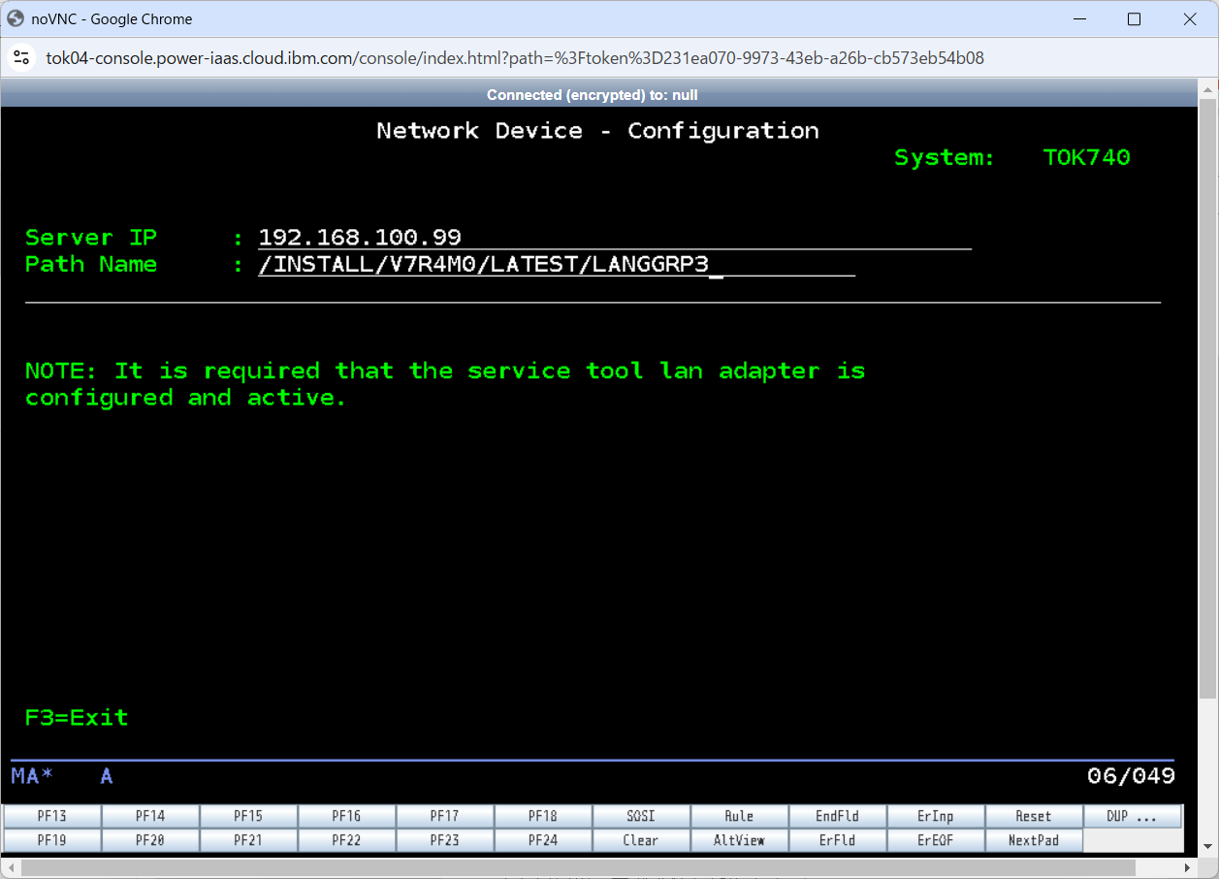
Task: Click the scrollbar down arrow
Action: click(1207, 849)
